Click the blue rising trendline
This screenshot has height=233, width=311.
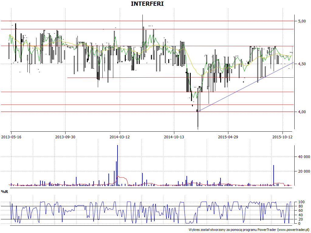click(246, 87)
